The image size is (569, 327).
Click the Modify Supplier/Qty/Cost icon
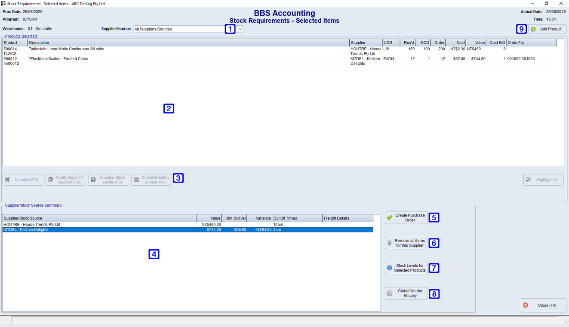click(51, 180)
